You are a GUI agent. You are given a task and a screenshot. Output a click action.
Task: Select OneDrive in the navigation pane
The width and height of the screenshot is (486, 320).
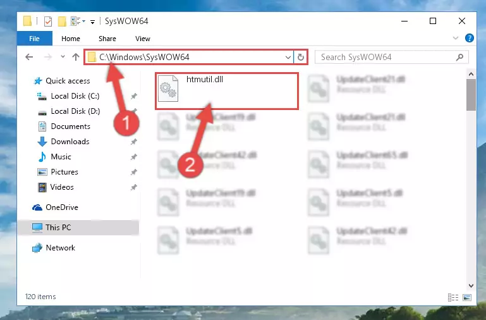pyautogui.click(x=62, y=207)
